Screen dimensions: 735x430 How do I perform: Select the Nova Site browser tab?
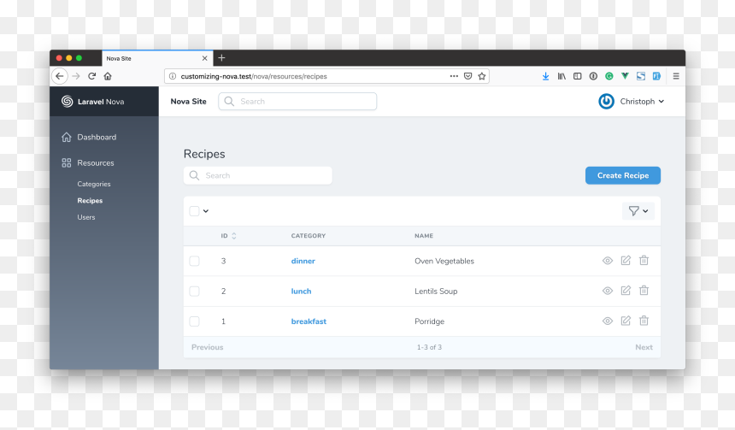coord(157,58)
